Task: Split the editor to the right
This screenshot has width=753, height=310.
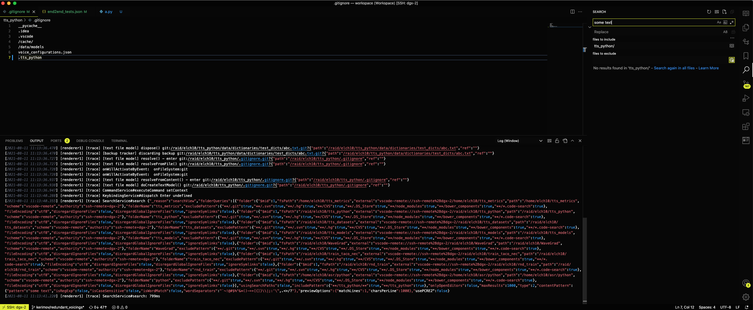Action: [572, 12]
